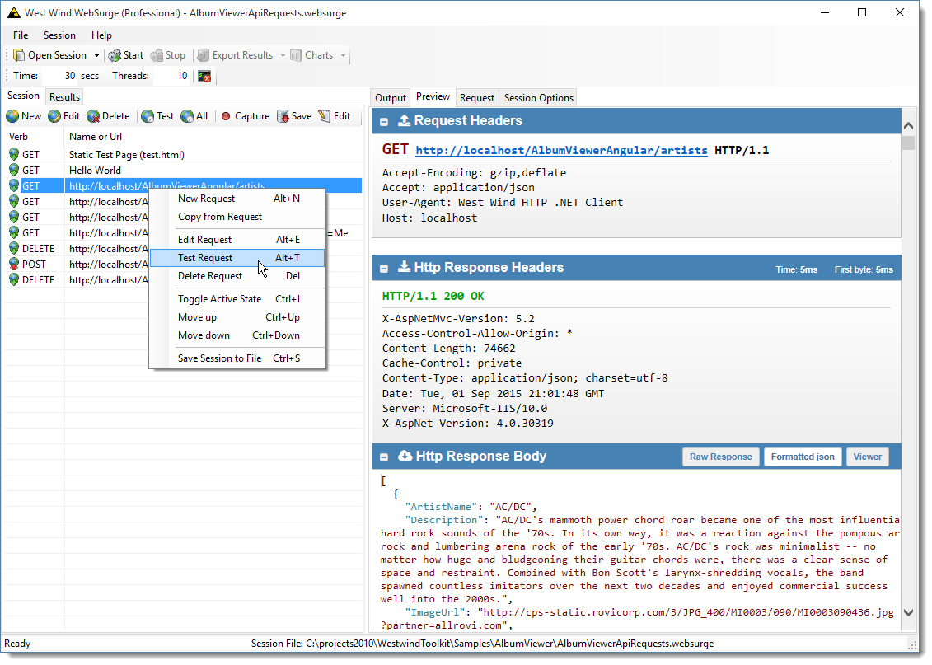Open the File menu
The image size is (932, 665).
point(21,35)
